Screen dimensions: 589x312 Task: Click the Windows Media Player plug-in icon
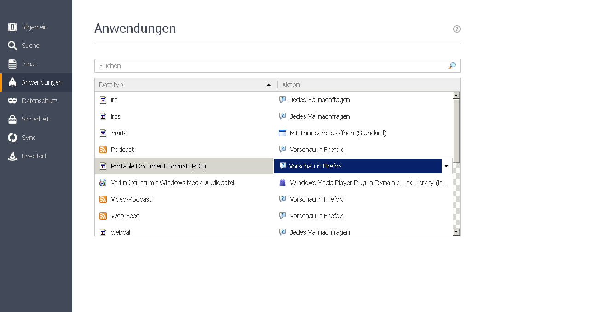(x=283, y=183)
